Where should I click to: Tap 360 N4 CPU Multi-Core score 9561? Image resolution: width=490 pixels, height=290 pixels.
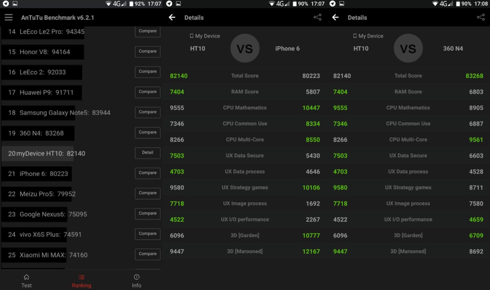pyautogui.click(x=476, y=140)
